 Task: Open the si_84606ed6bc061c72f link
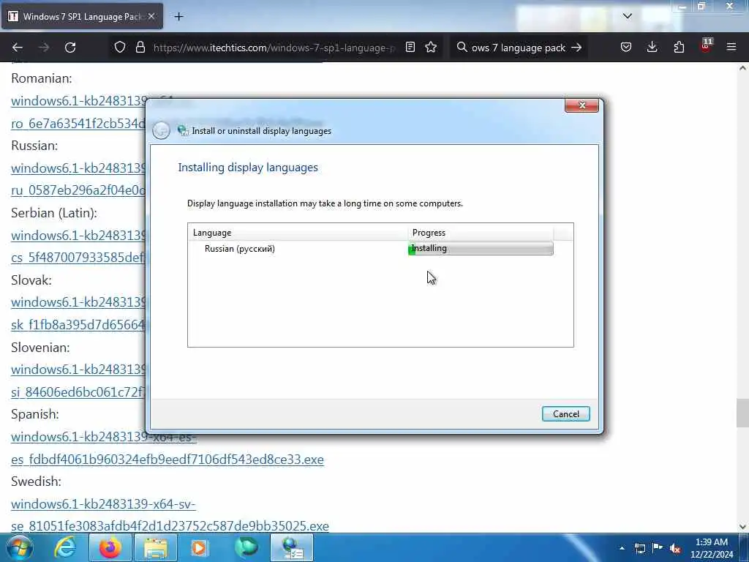78,392
